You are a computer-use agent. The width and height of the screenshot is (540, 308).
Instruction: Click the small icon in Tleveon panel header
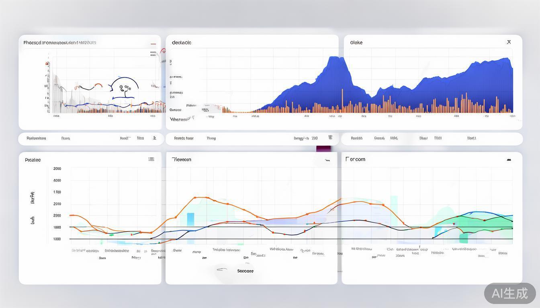click(x=327, y=160)
